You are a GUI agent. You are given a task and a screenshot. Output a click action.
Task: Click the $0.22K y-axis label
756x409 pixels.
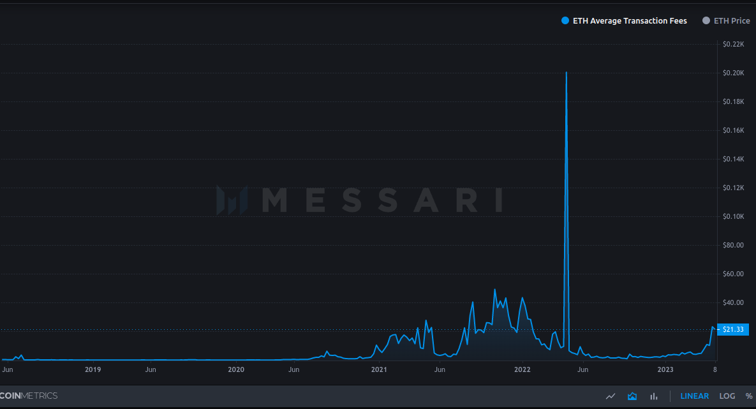pyautogui.click(x=733, y=44)
